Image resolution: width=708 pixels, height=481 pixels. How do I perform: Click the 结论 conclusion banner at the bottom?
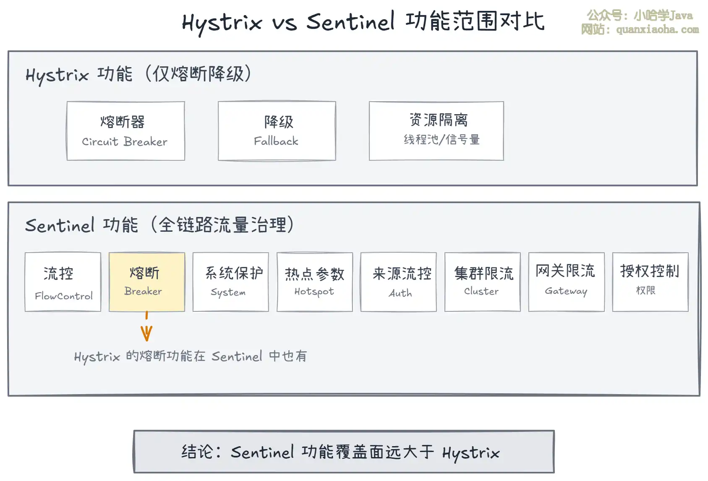[x=344, y=452]
